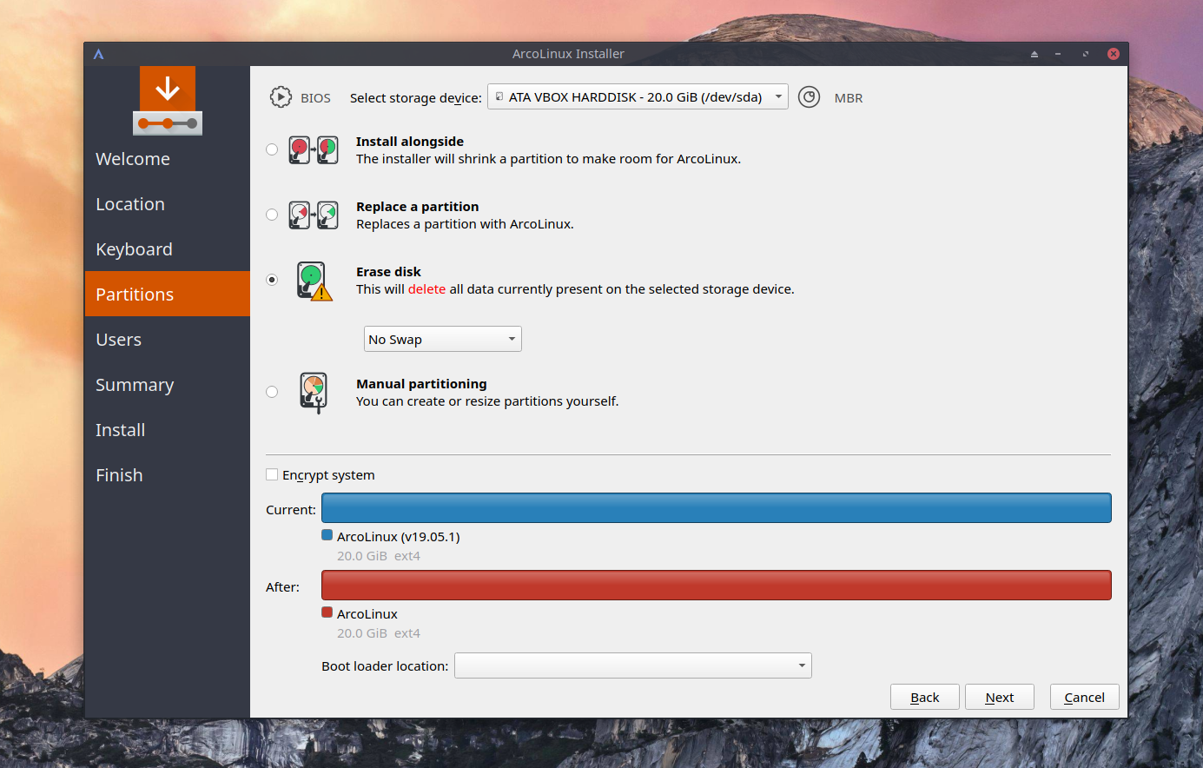1203x768 pixels.
Task: Open the Boot loader location dropdown
Action: click(x=632, y=665)
